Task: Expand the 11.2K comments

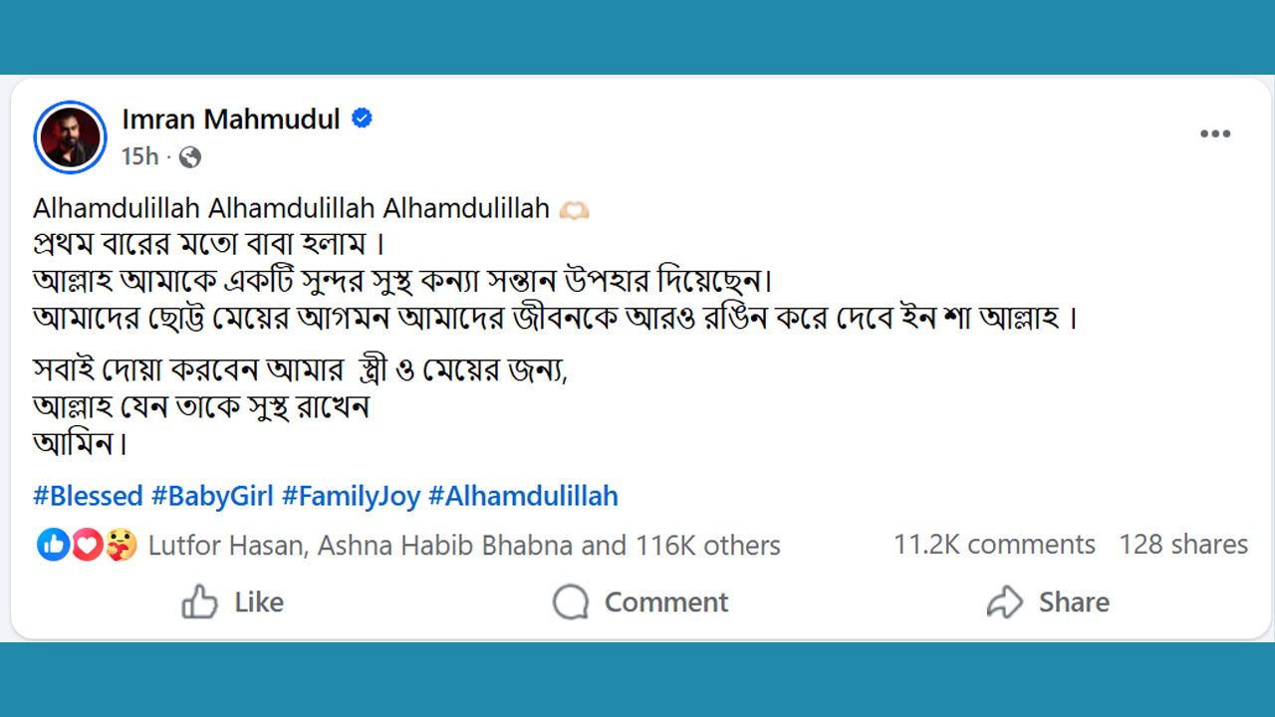Action: 993,545
